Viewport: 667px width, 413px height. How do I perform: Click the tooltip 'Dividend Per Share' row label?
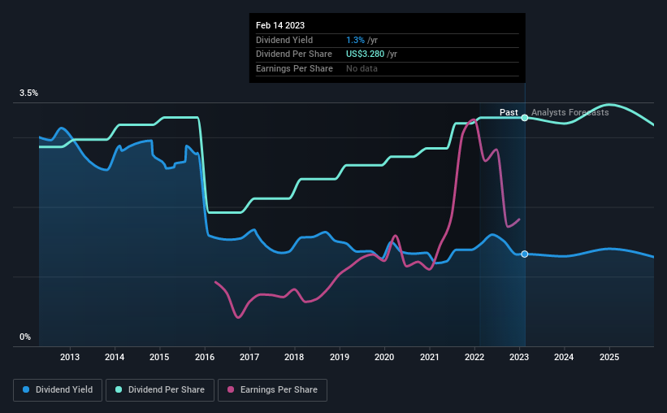(294, 54)
